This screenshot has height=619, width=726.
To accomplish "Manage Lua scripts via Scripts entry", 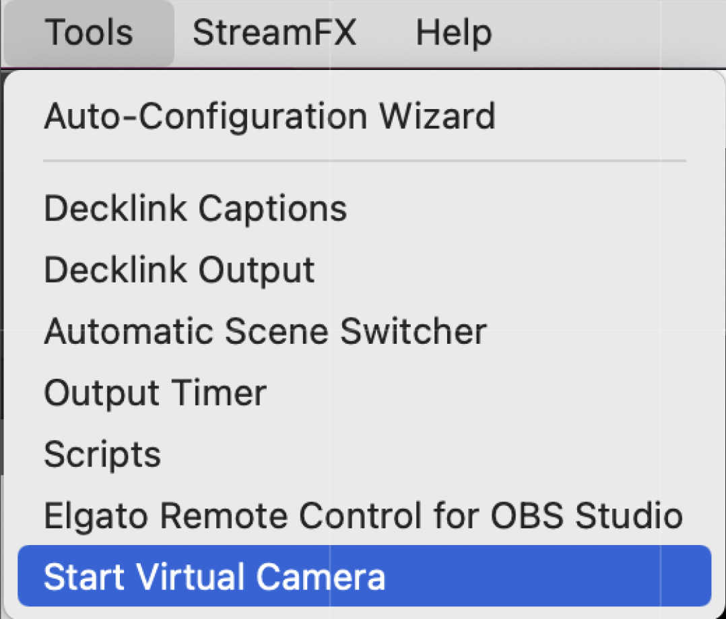I will click(x=102, y=453).
